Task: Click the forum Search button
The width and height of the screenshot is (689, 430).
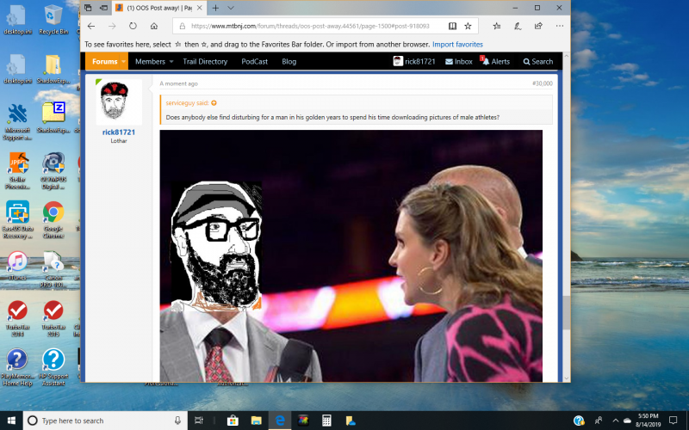Action: [x=537, y=62]
